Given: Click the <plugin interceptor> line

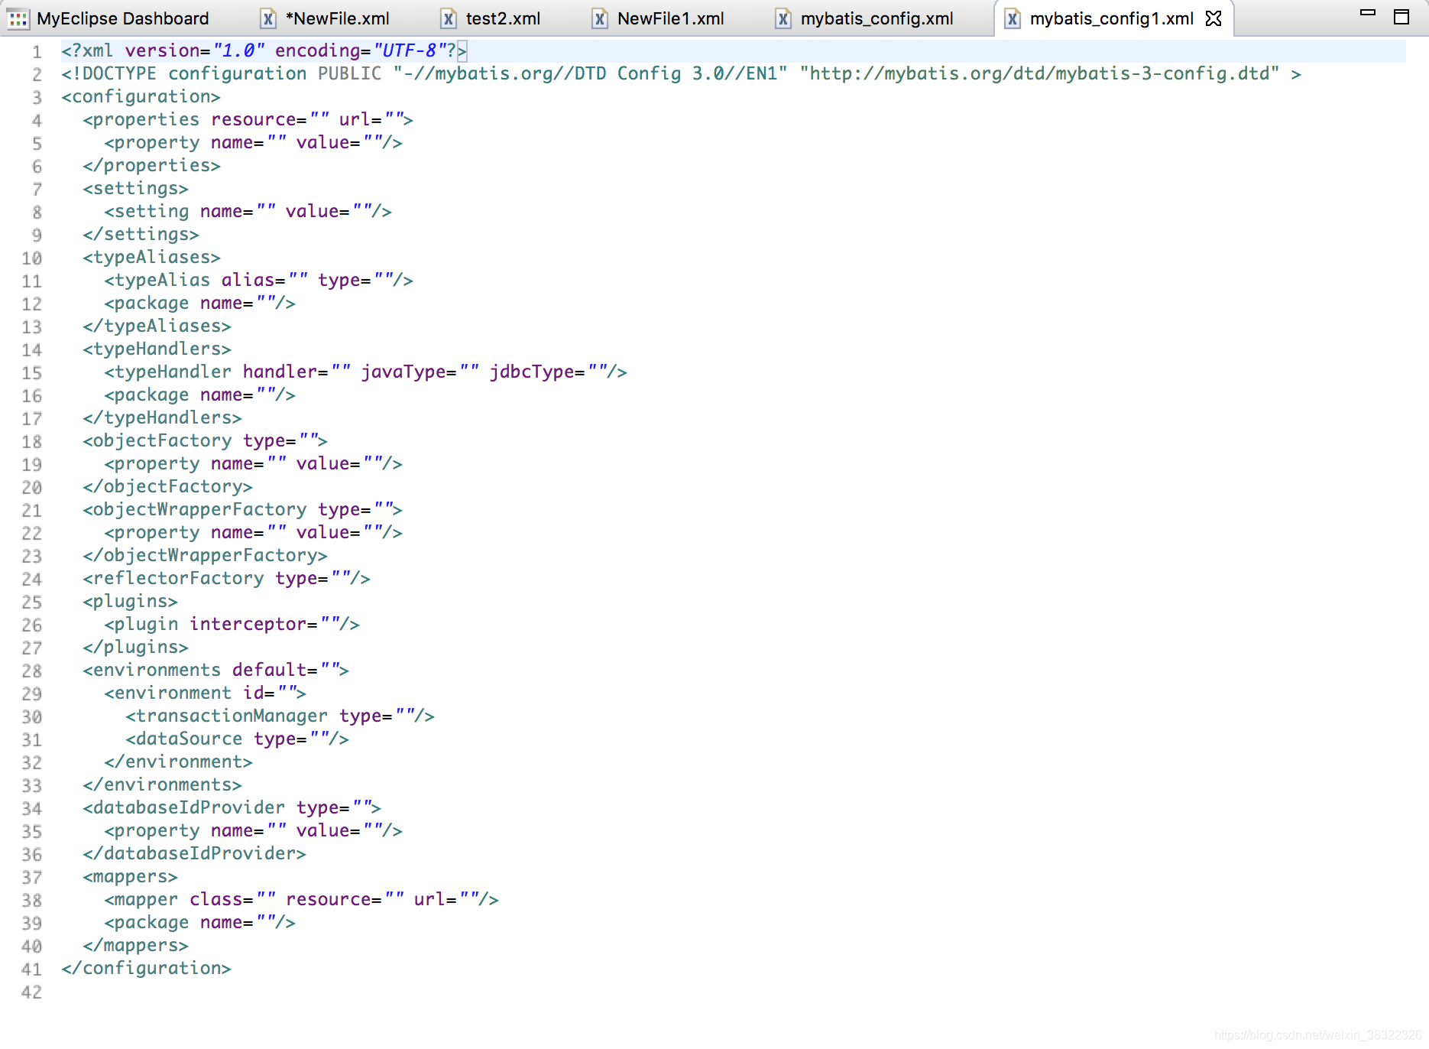Looking at the screenshot, I should click(x=232, y=625).
